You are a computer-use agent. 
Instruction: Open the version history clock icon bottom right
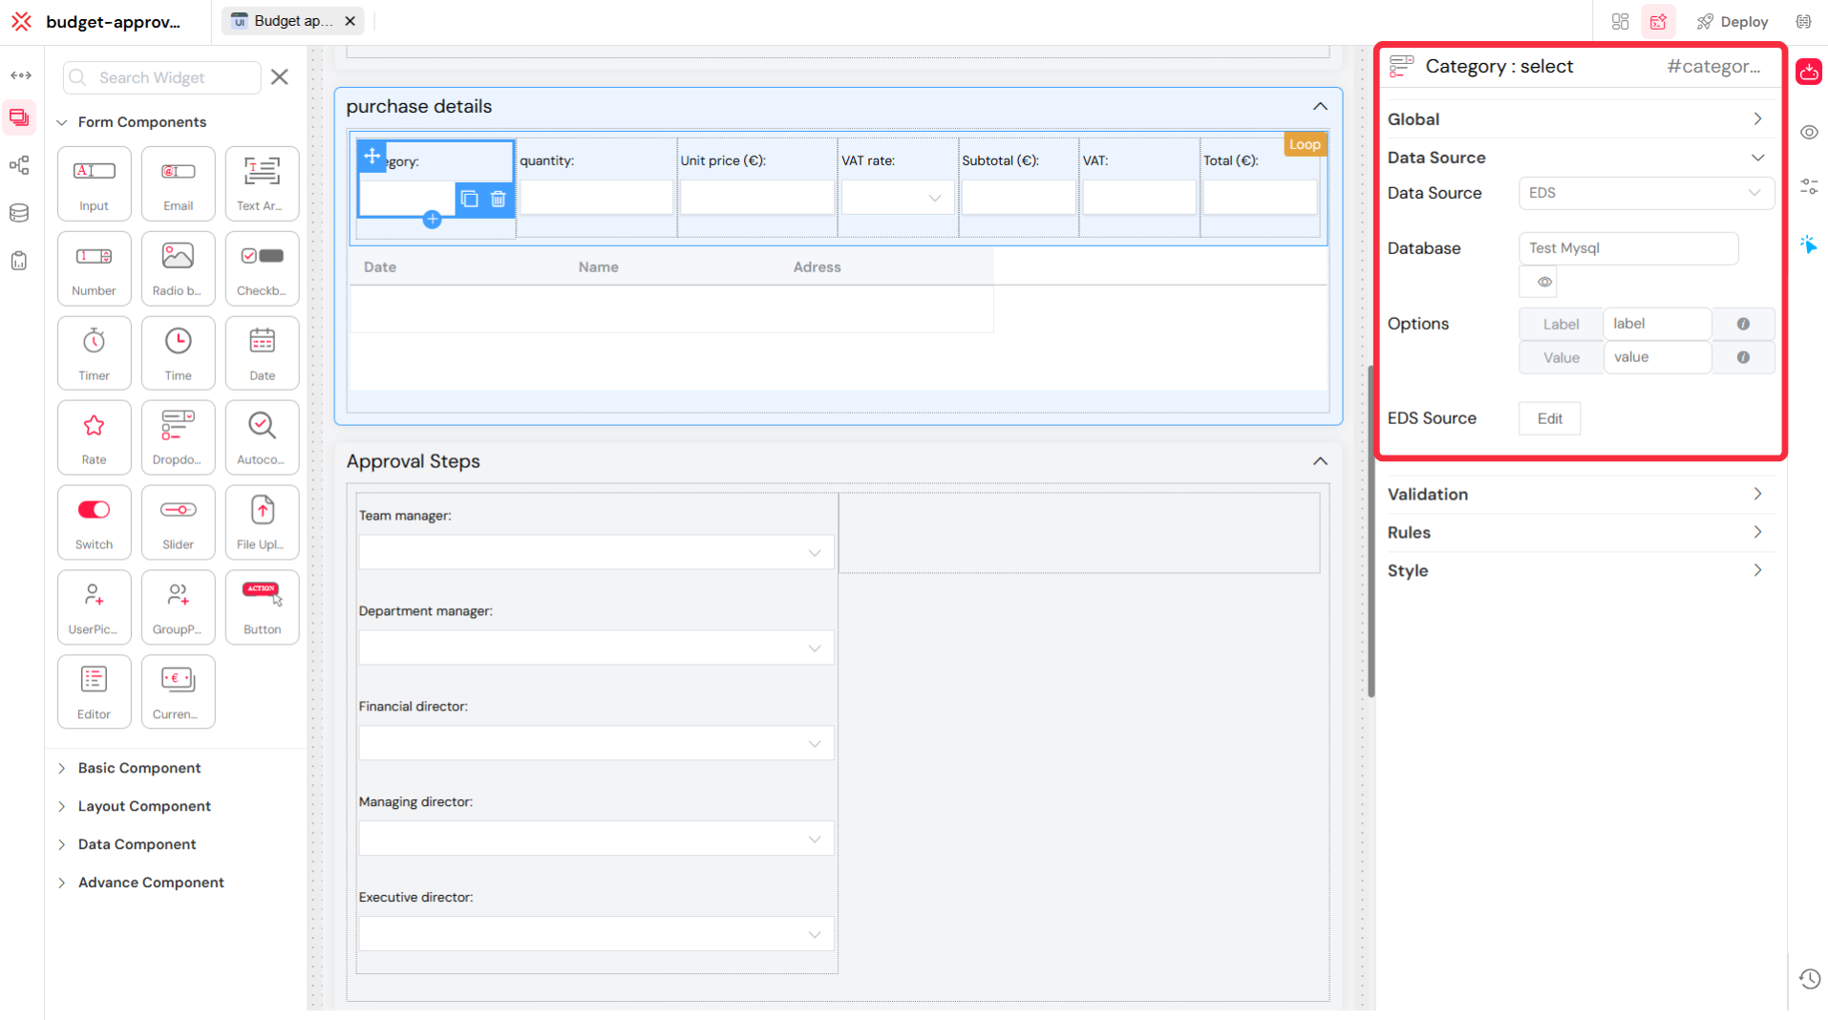[x=1810, y=979]
